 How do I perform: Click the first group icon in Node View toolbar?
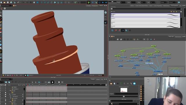tap(118, 39)
